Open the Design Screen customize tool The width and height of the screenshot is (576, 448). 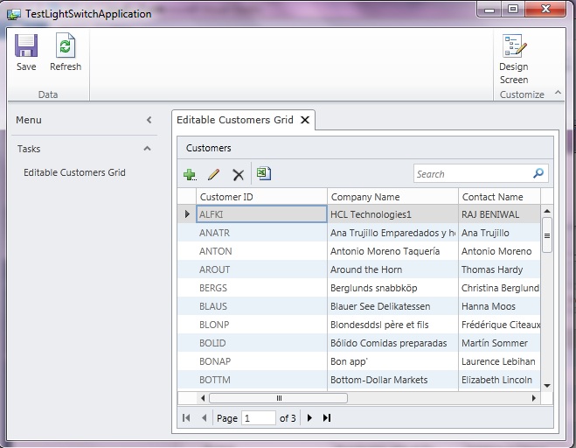514,59
